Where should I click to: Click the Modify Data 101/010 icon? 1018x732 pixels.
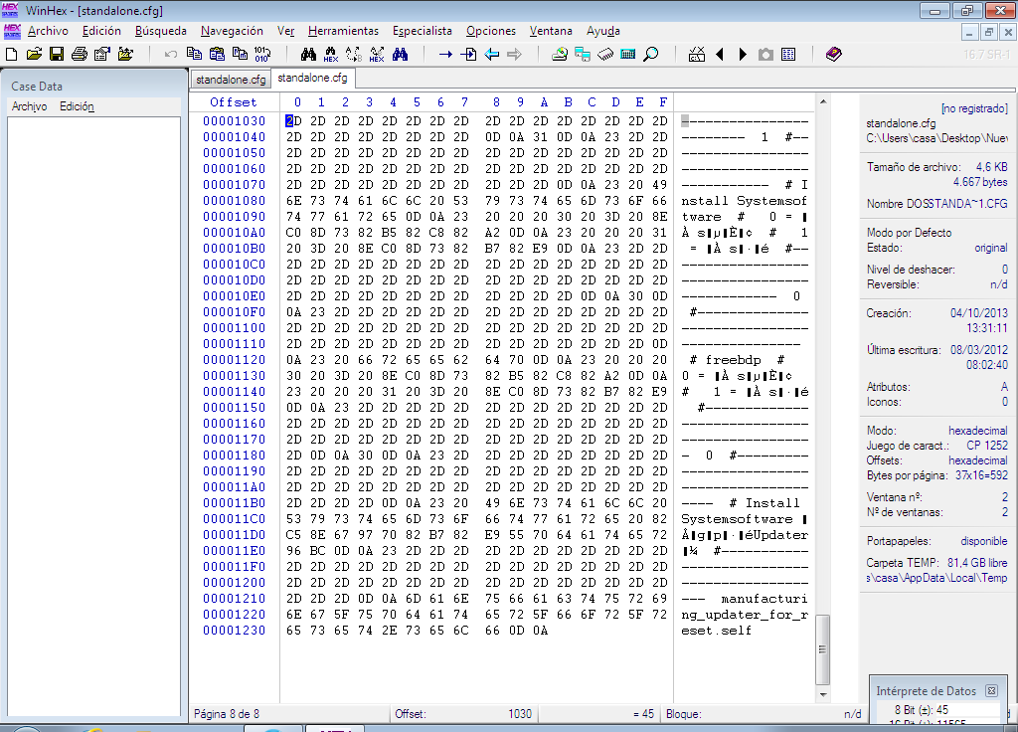pyautogui.click(x=261, y=54)
